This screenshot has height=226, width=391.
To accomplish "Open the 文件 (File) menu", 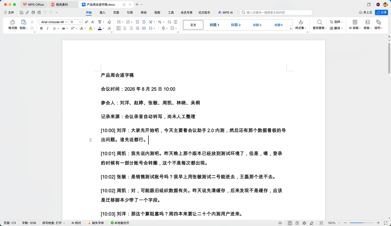I will 9,13.
